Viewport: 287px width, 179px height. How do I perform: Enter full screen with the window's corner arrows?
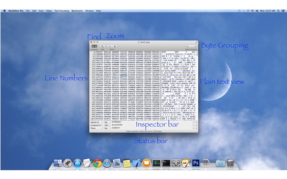click(x=196, y=42)
